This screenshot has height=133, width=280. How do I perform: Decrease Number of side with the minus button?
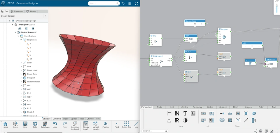(x=188, y=24)
